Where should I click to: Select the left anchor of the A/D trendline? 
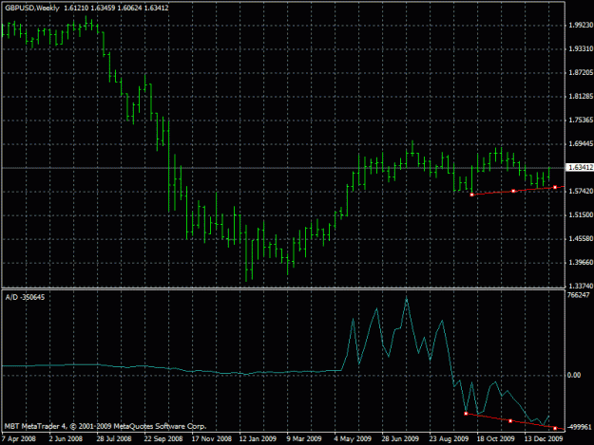click(466, 414)
